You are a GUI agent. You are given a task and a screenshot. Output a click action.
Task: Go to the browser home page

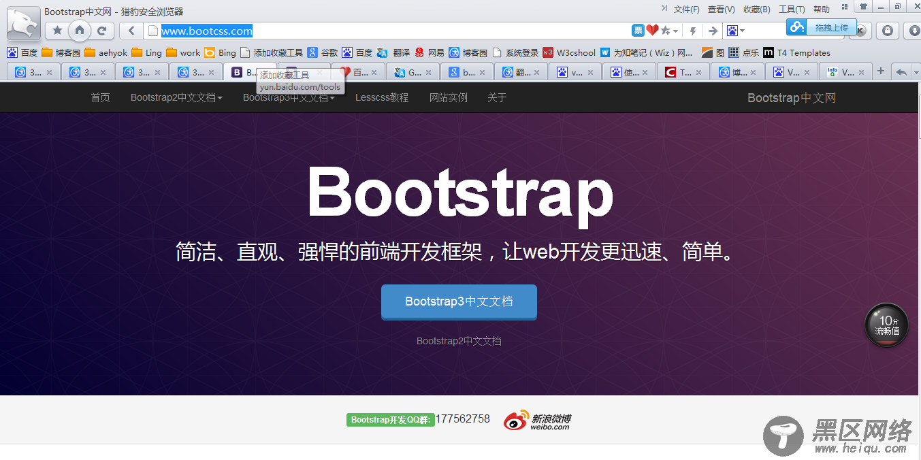point(80,30)
